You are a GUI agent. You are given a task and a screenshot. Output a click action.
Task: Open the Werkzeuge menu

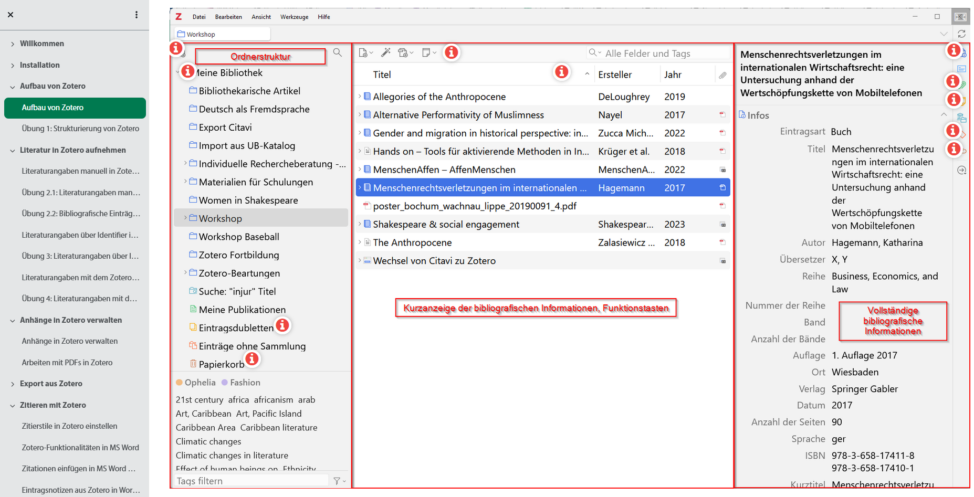click(x=294, y=17)
